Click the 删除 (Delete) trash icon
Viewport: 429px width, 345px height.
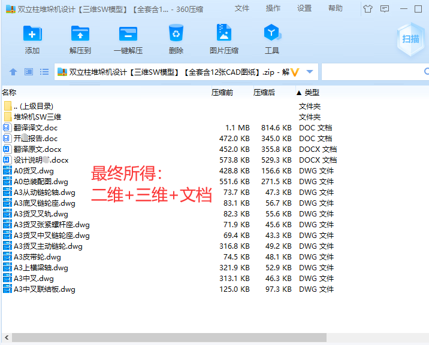click(176, 33)
